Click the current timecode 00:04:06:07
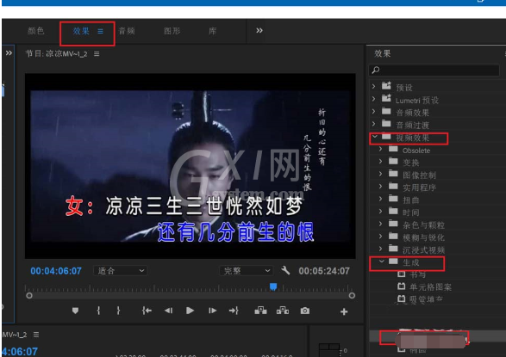The image size is (506, 357). [56, 271]
